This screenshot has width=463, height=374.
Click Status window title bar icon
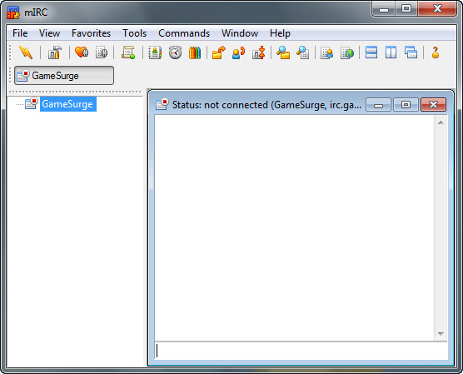click(x=162, y=104)
